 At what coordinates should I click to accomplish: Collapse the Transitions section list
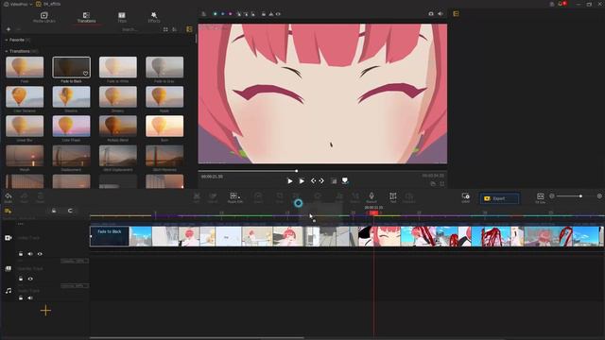(x=7, y=51)
